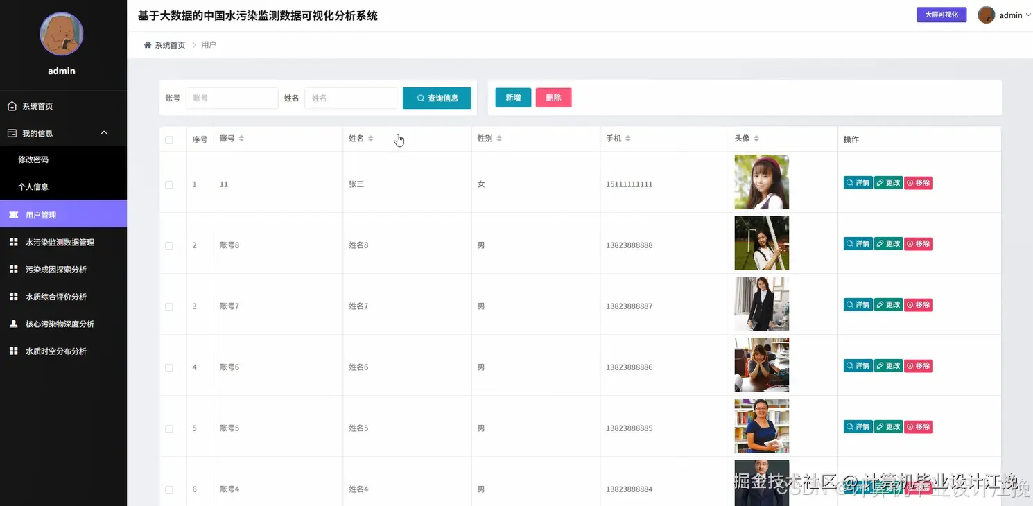
Task: Click 更改 for 账号8 row
Action: (888, 244)
